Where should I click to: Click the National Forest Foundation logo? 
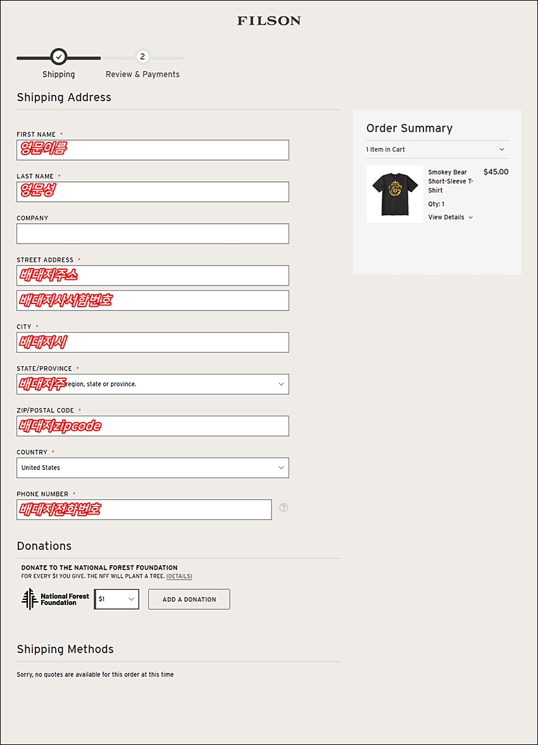tap(56, 599)
